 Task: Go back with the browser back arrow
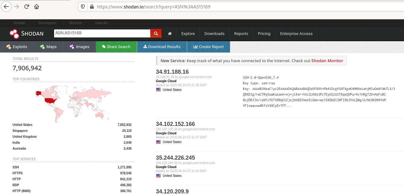(7, 7)
